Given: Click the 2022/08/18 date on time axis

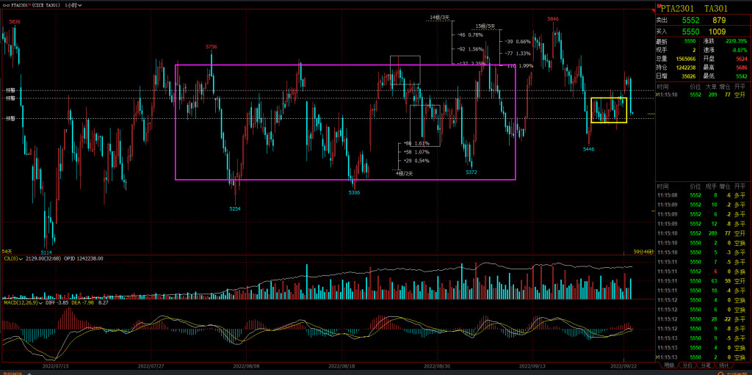Looking at the screenshot, I should tap(341, 365).
